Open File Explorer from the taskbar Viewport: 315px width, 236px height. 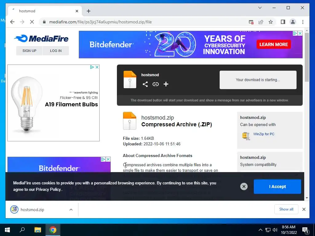pos(38,230)
